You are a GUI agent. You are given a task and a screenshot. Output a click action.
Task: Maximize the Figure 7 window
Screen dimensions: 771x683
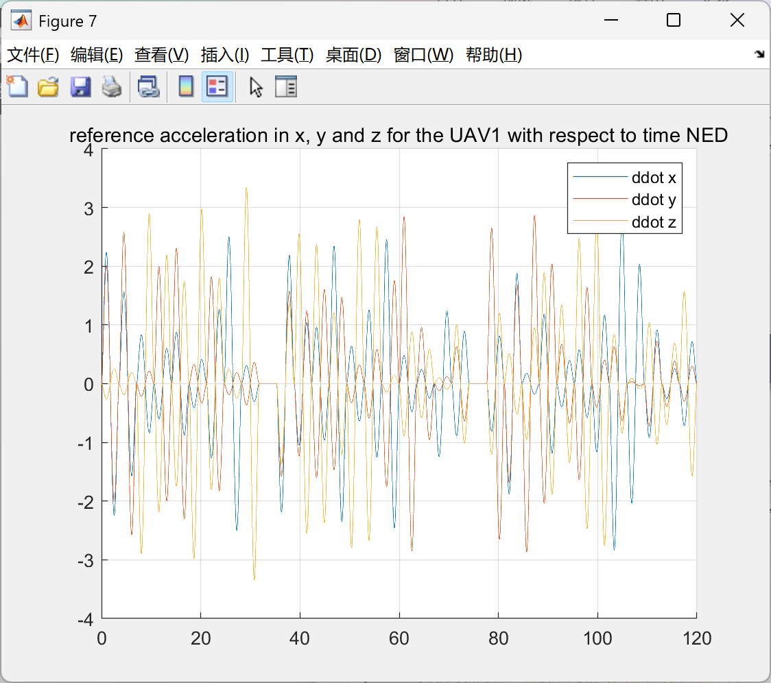674,20
